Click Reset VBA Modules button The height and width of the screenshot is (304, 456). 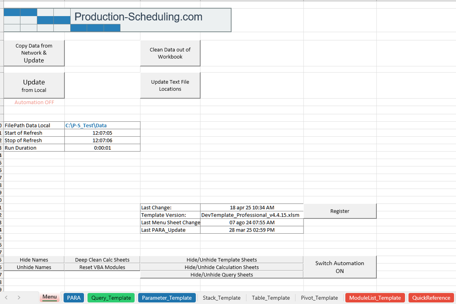102,267
